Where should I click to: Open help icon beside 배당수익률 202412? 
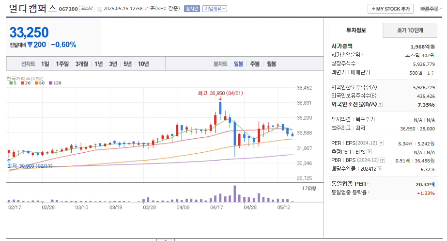(379, 169)
